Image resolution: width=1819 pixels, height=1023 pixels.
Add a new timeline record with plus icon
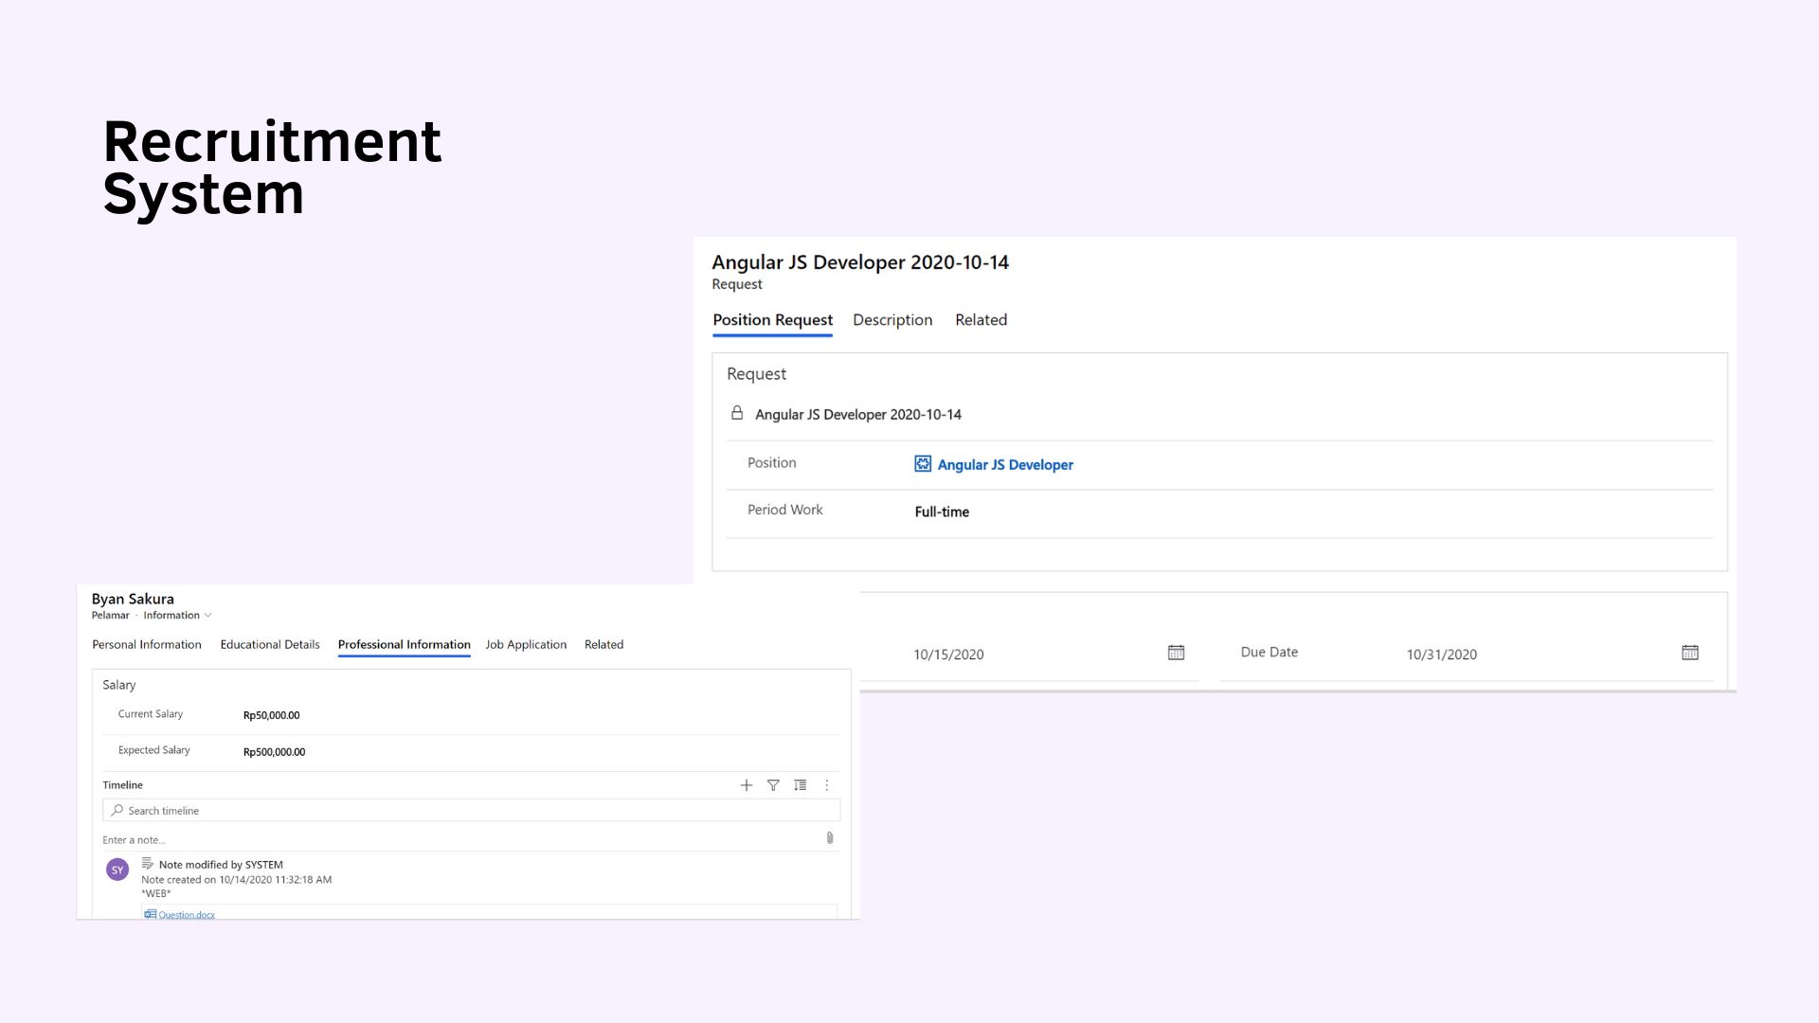tap(747, 785)
